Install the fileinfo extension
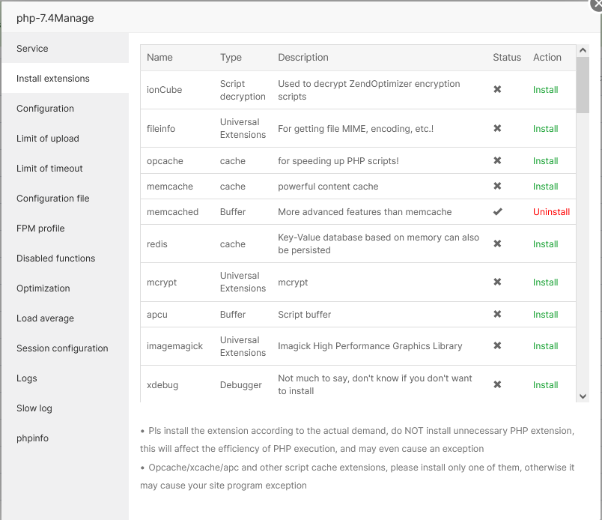 coord(545,129)
